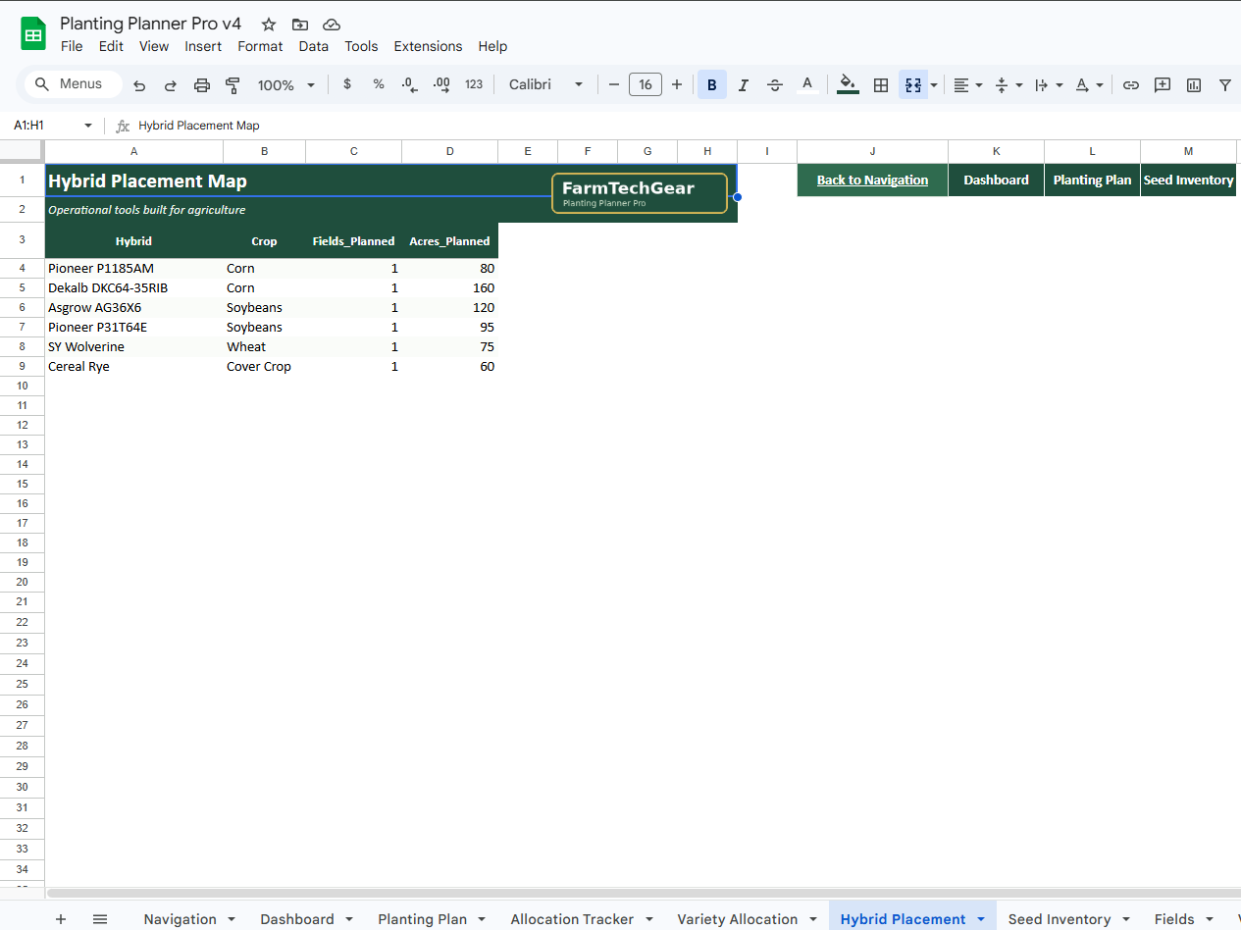Select the strikethrough formatting icon
This screenshot has height=930, width=1241.
(775, 84)
